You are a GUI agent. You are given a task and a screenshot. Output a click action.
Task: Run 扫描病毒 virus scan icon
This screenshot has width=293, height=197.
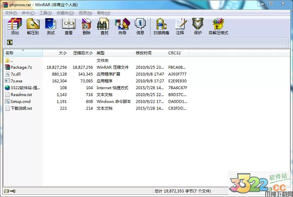click(x=161, y=26)
